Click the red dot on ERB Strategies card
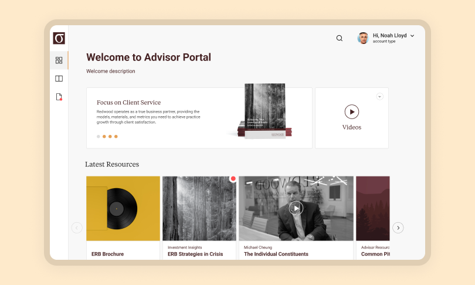 pyautogui.click(x=233, y=179)
